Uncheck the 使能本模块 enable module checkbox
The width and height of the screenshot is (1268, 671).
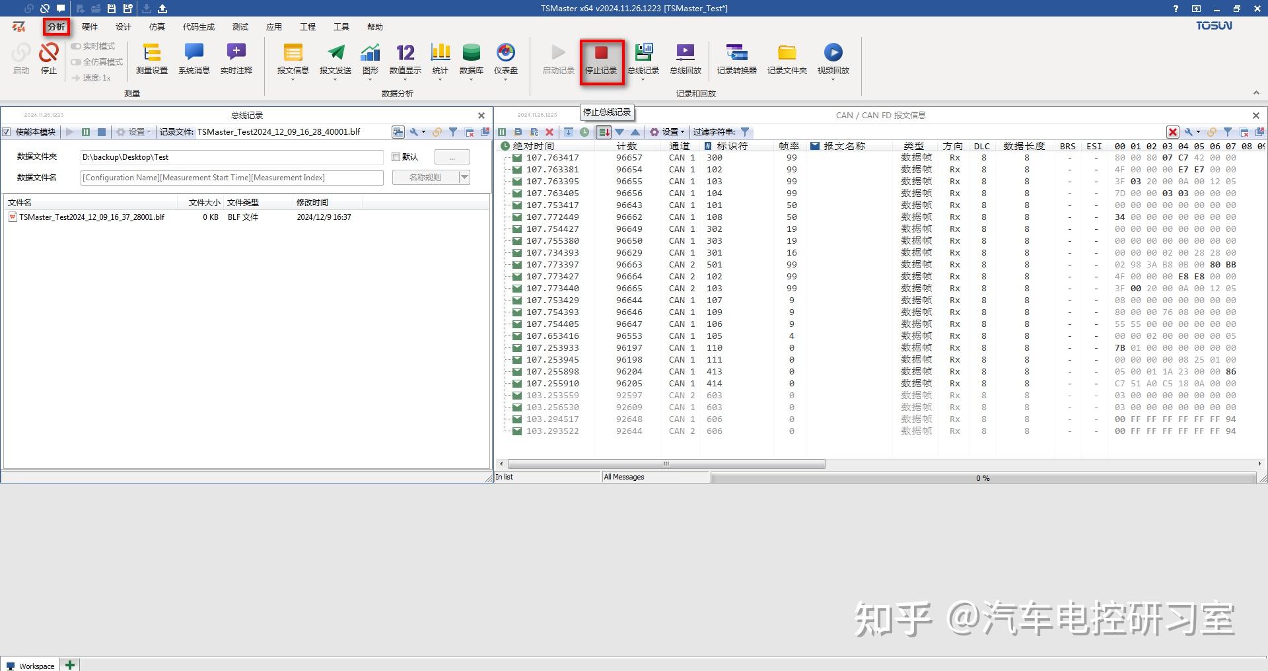(7, 132)
